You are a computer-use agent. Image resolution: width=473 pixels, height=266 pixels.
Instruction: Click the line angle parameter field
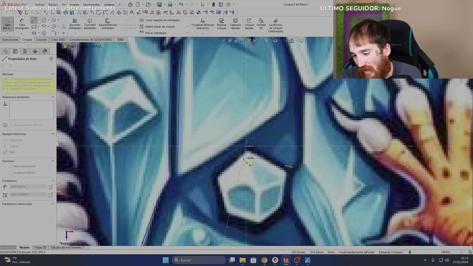click(x=28, y=194)
